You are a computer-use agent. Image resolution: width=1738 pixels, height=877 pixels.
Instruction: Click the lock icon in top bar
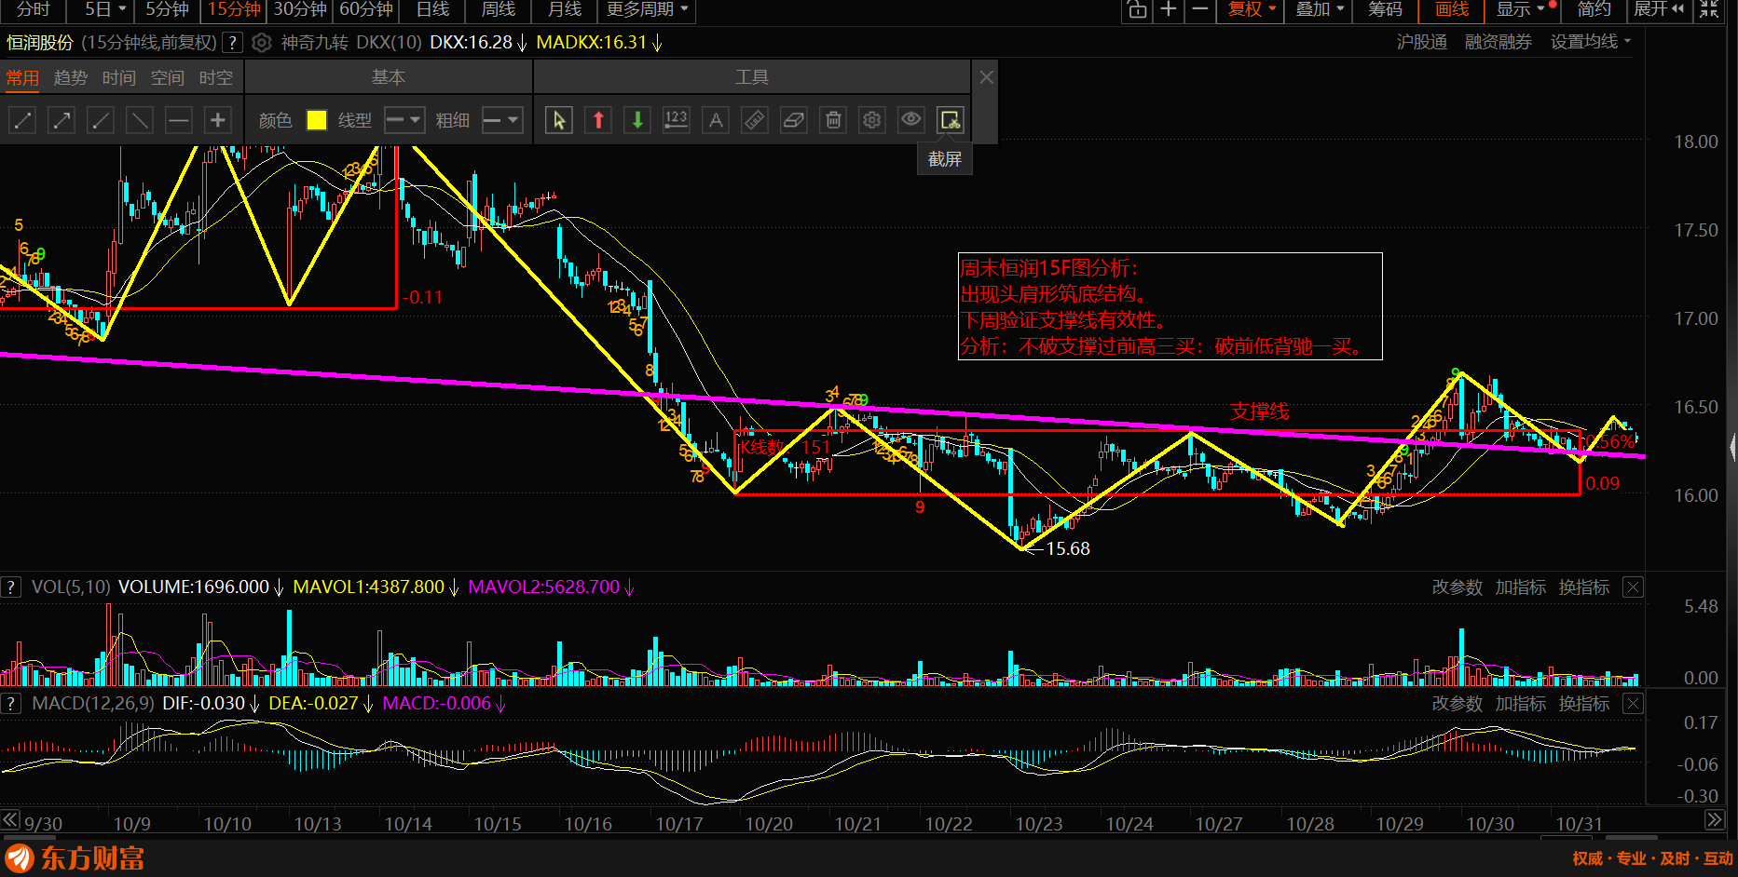pos(1137,10)
